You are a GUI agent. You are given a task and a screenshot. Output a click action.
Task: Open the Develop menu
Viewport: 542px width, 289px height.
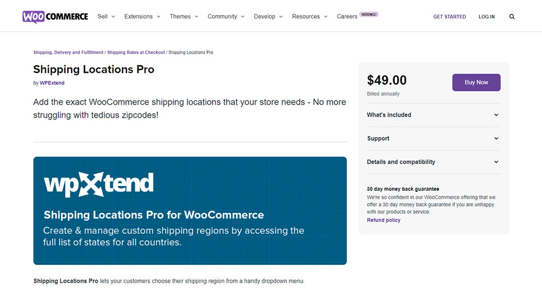click(x=268, y=17)
